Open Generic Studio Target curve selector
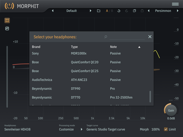Image resolution: width=183 pixels, height=137 pixels. pos(106,129)
